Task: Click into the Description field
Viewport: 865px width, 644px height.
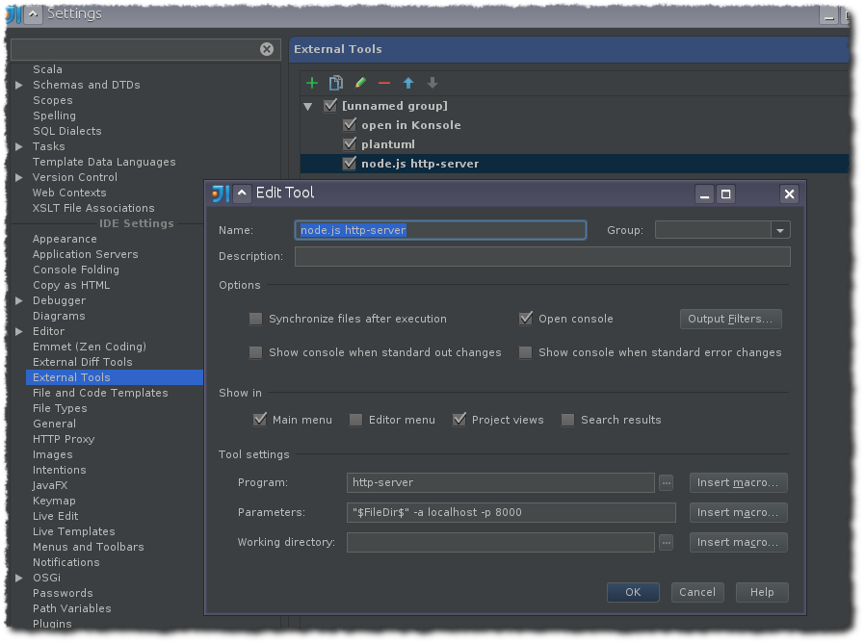Action: [x=542, y=256]
